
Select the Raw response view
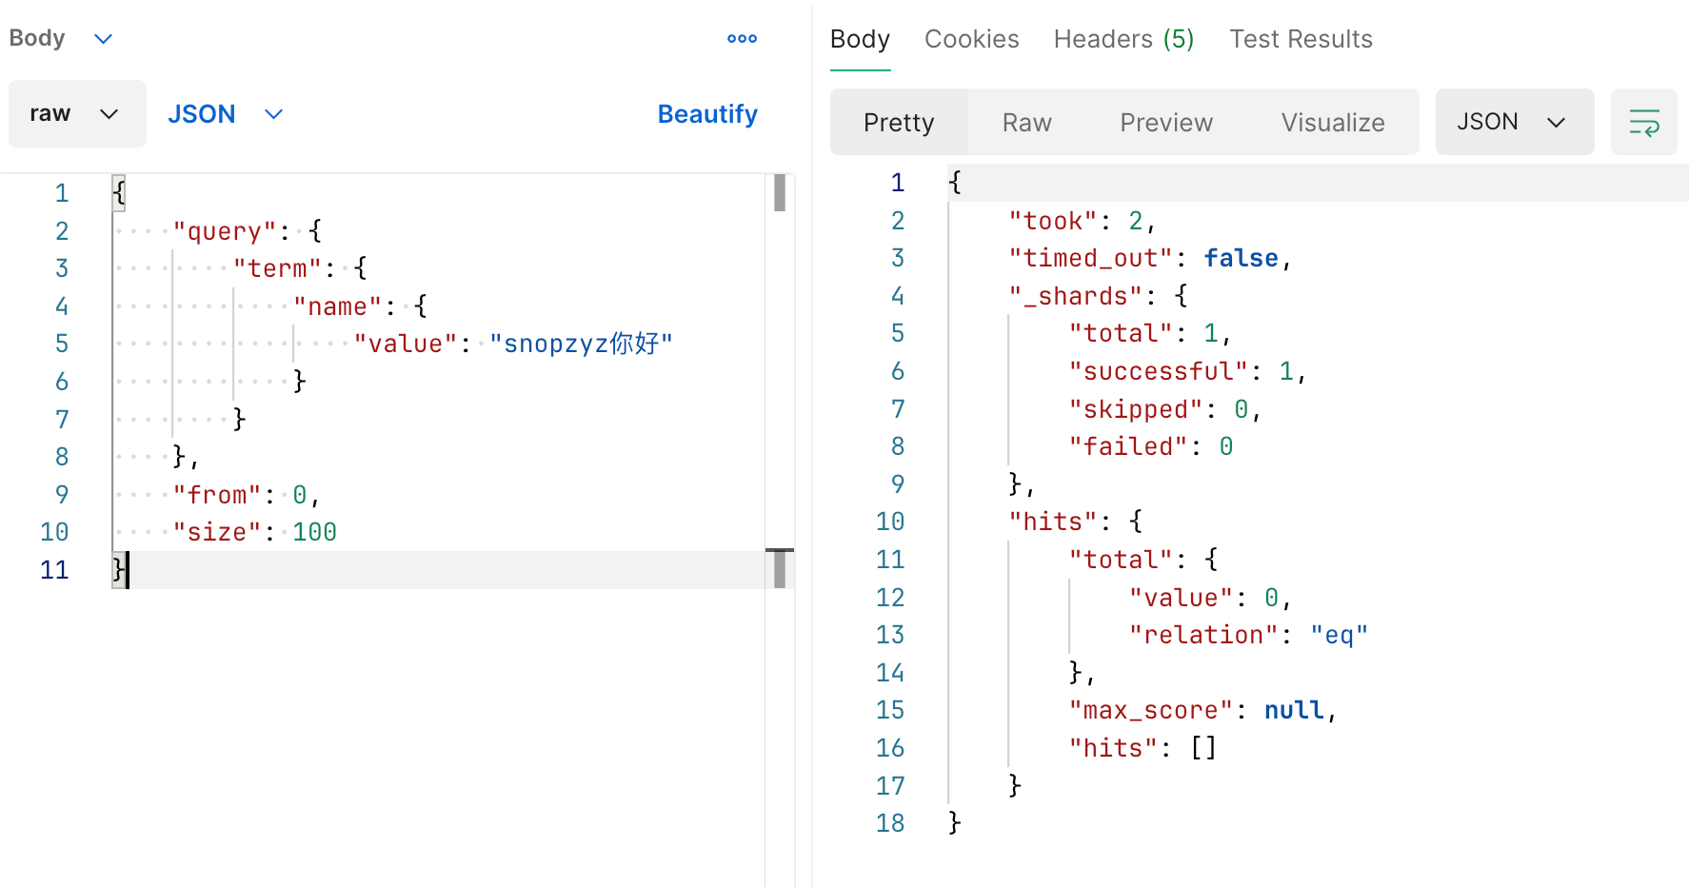[1026, 123]
